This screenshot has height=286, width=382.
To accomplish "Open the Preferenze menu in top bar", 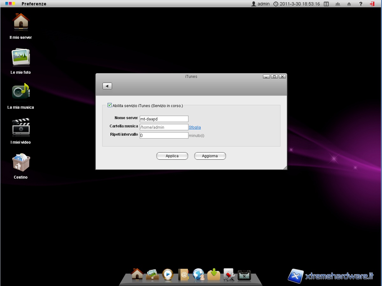I will point(34,4).
